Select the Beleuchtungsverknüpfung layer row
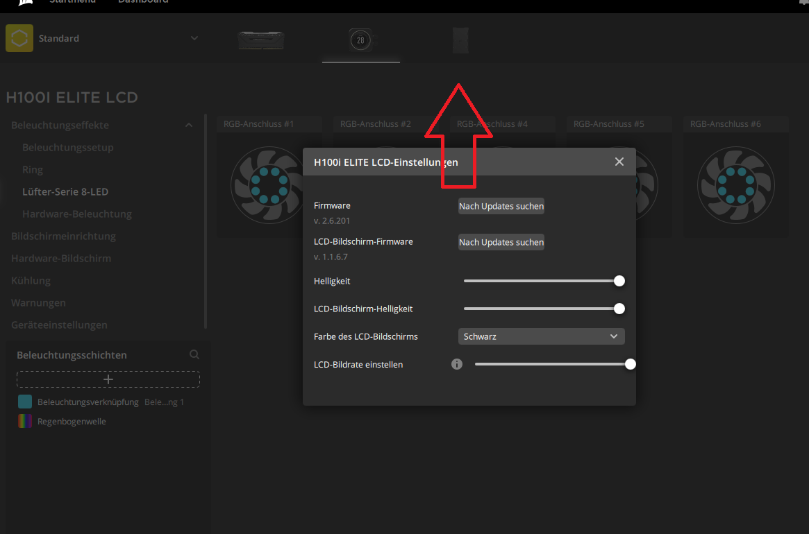809x534 pixels. 108,402
